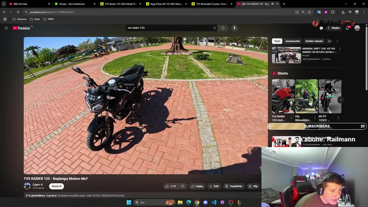This screenshot has width=368, height=207.
Task: Open more options for Tvs Raider short
Action: point(292,118)
